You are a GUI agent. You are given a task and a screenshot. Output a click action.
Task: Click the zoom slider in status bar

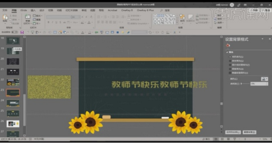[250, 139]
